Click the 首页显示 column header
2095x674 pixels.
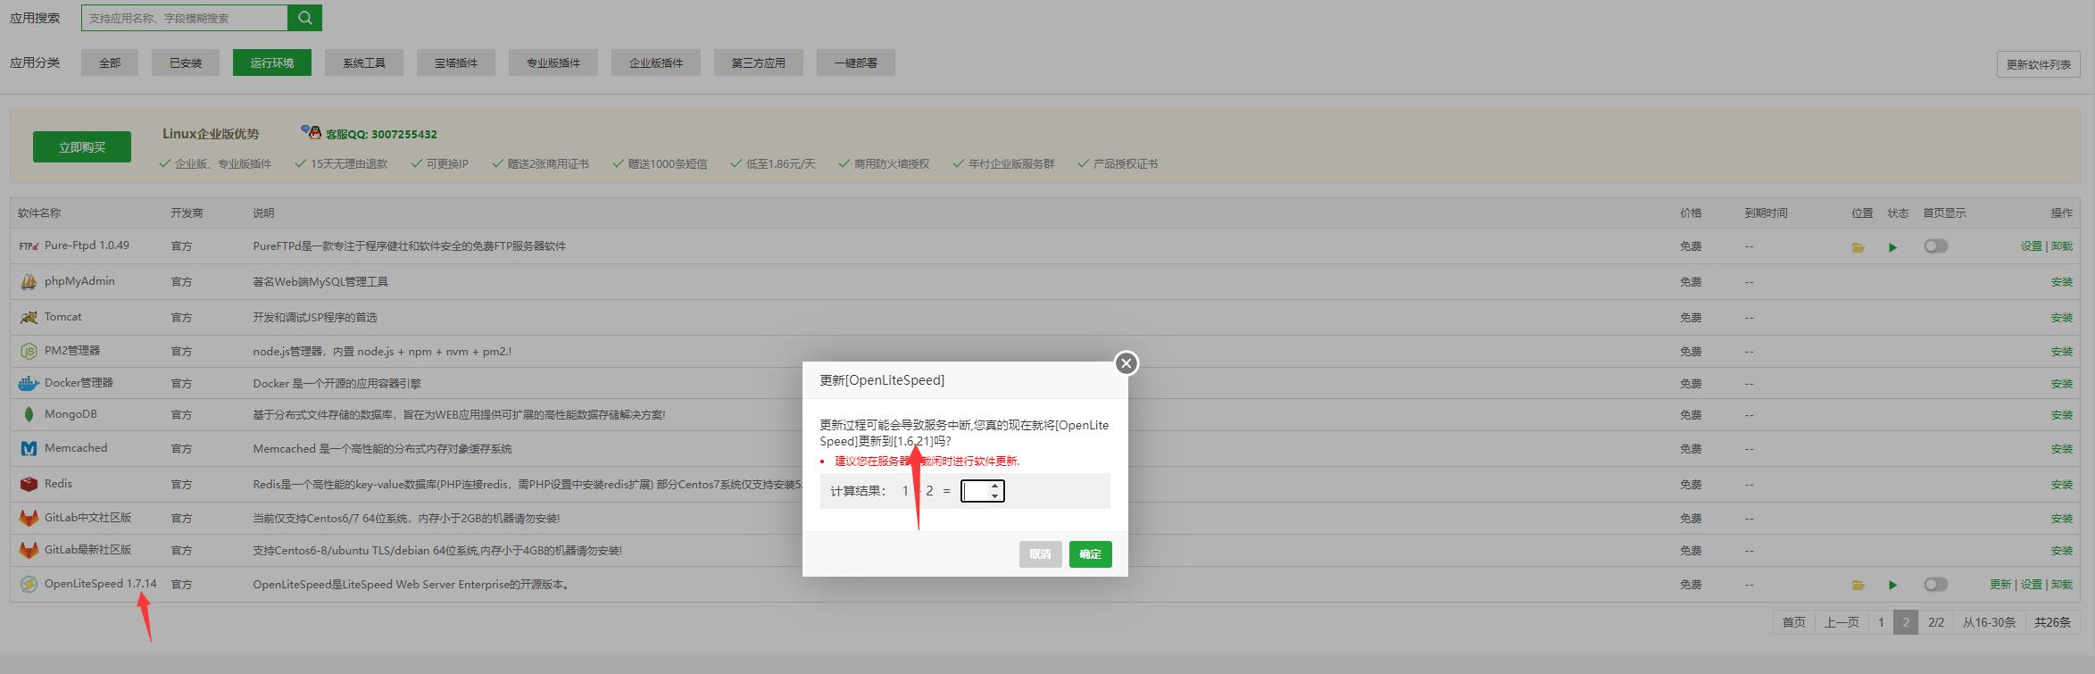tap(1944, 213)
